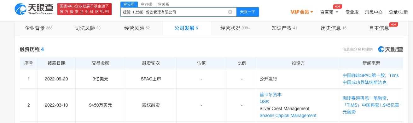This screenshot has height=123, width=413.
Task: Click the red government fund banner
Action: [x=84, y=9]
